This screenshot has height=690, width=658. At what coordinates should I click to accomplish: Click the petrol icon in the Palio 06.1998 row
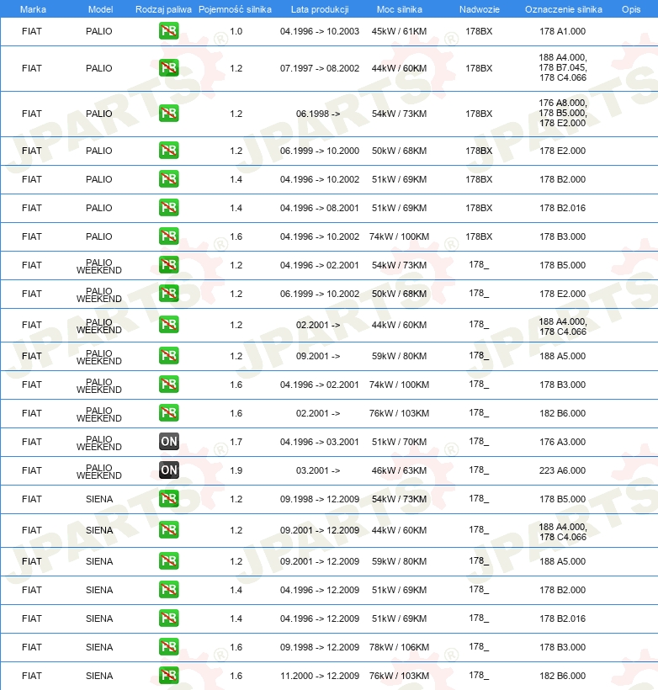click(x=168, y=113)
